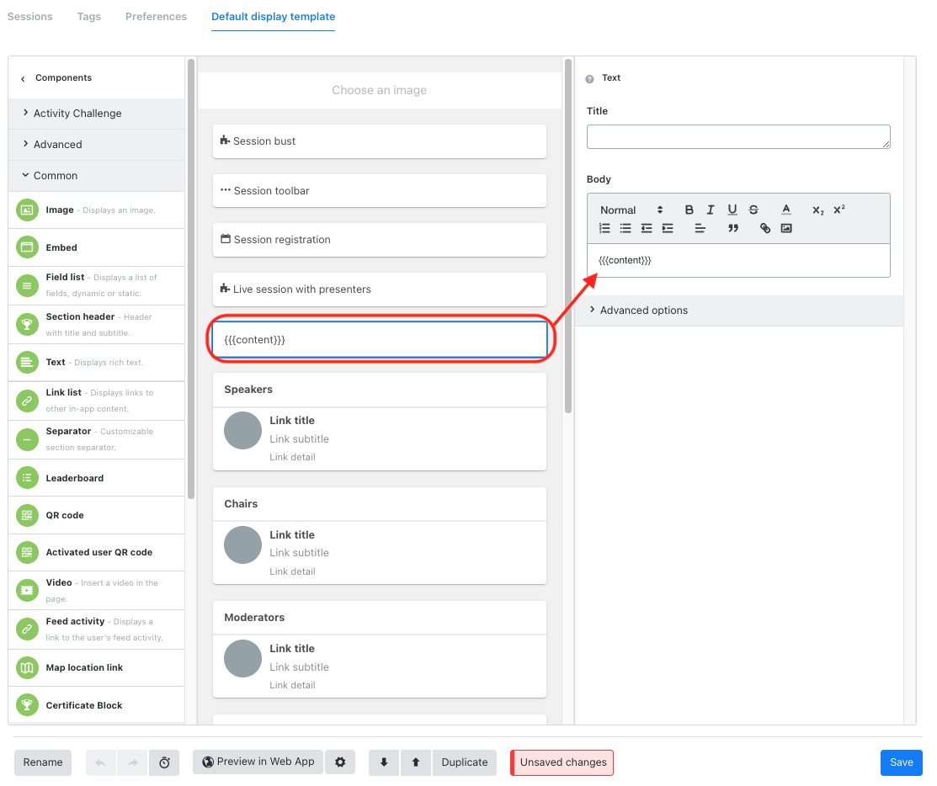Click the Rename button
Image resolution: width=937 pixels, height=786 pixels.
tap(43, 762)
